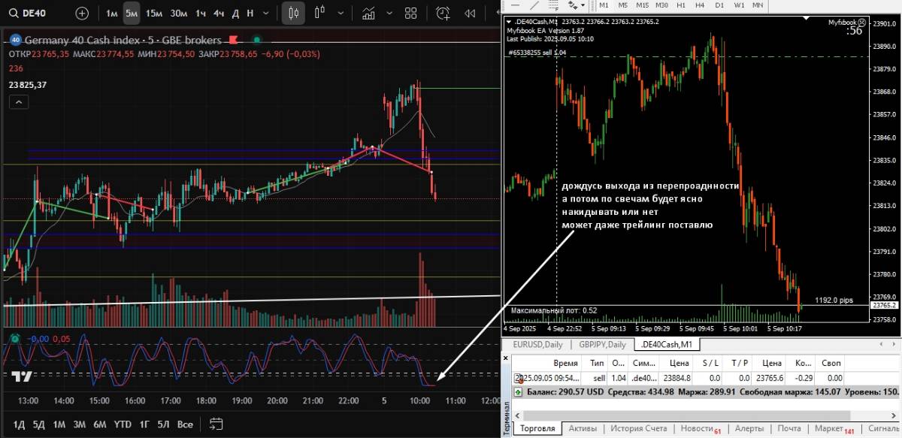
Task: Click the DE40 symbol search icon
Action: [14, 13]
